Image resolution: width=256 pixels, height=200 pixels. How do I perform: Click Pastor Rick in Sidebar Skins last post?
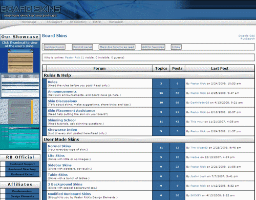[198, 167]
